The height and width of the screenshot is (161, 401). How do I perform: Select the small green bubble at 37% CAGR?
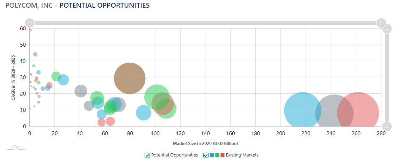(34, 66)
